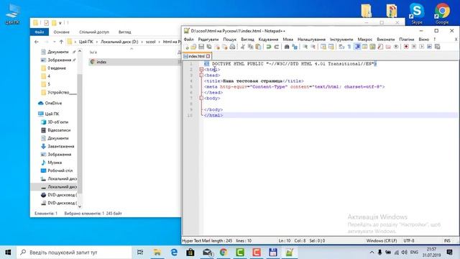This screenshot has height=259, width=460.
Task: Click the Replace toolbar icon
Action: (x=295, y=47)
